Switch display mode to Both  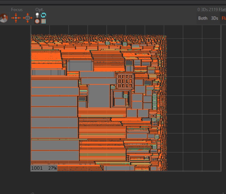[203, 18]
